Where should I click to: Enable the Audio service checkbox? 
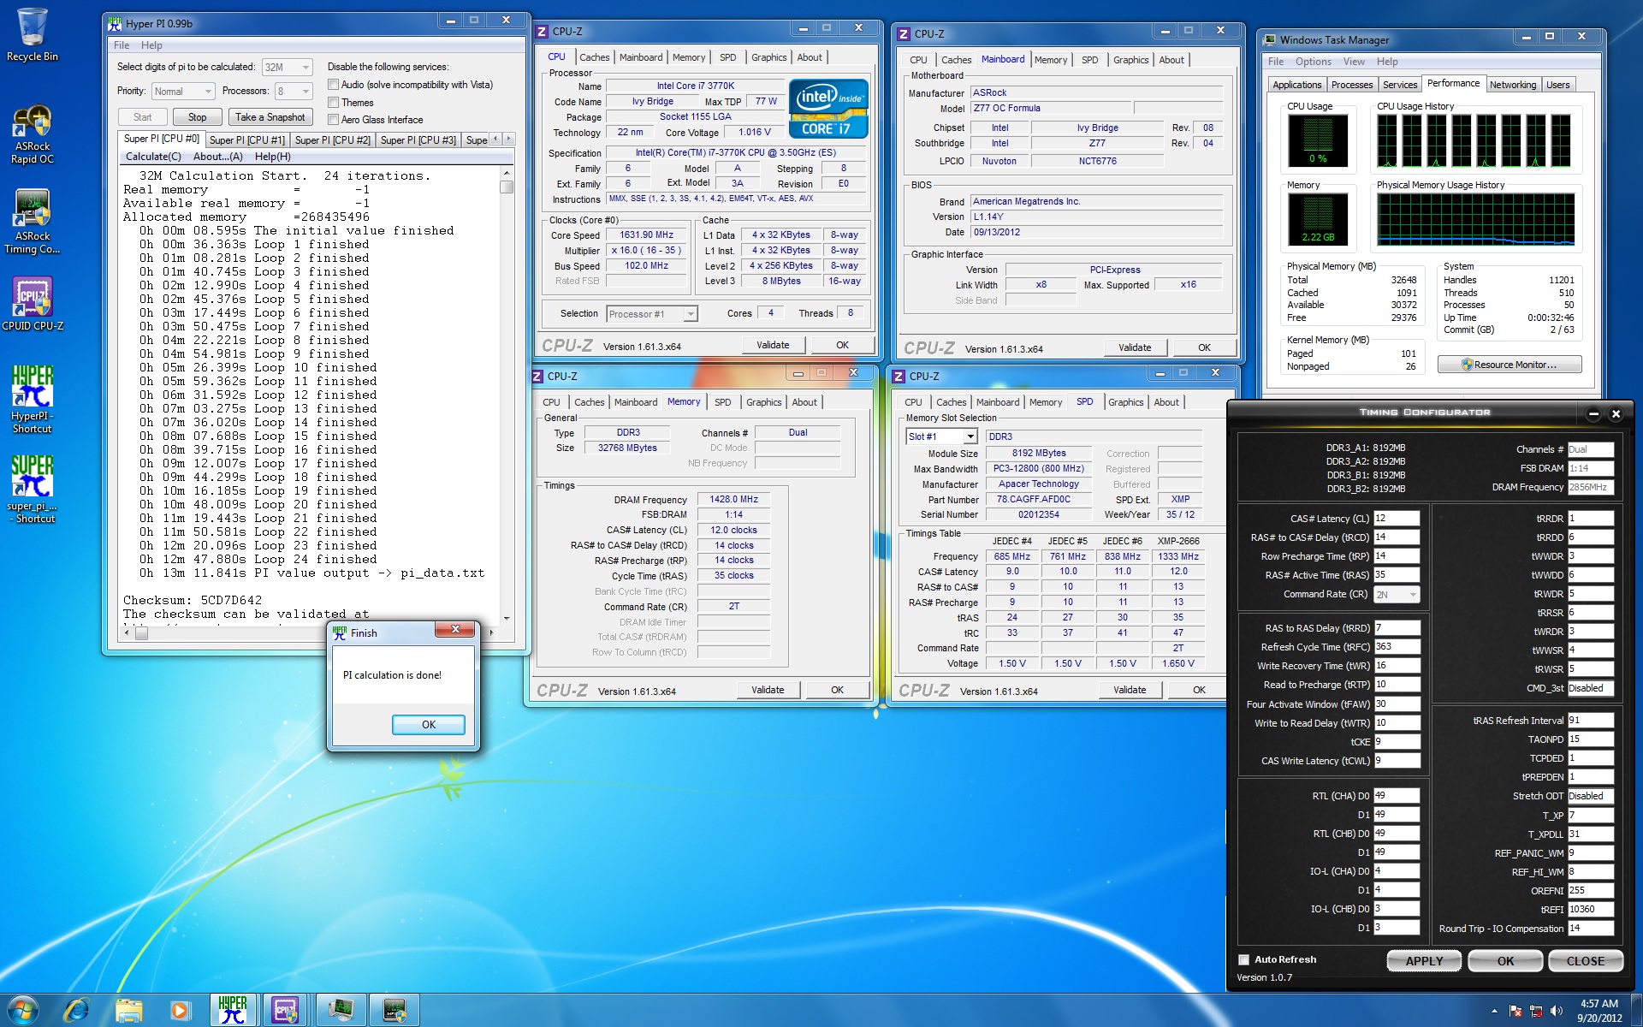point(334,85)
